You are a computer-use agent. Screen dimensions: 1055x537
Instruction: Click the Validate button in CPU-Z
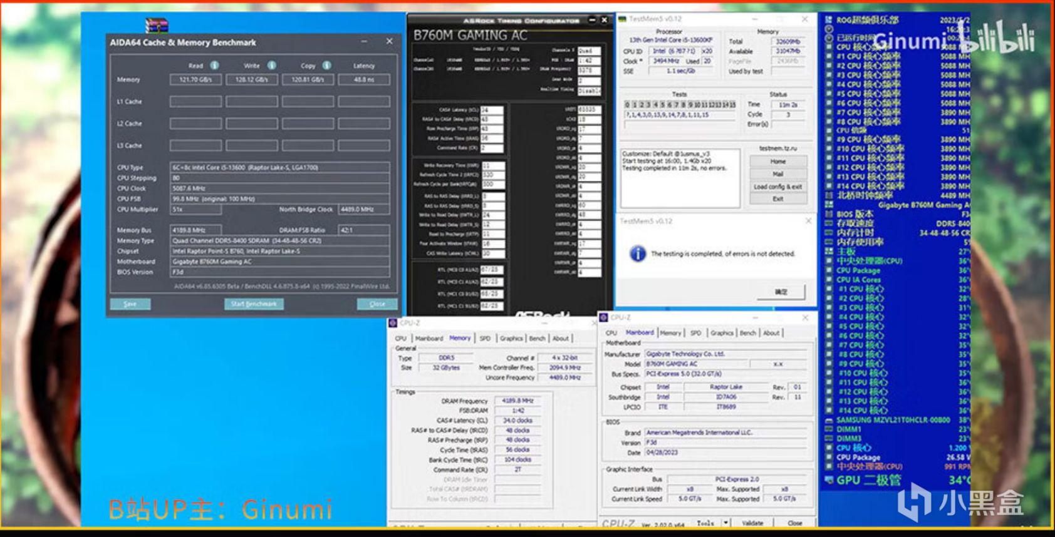click(x=752, y=523)
